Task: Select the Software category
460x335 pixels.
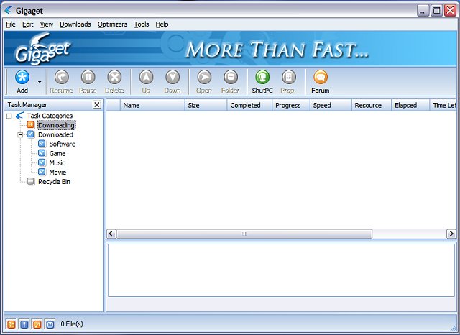Action: (x=63, y=144)
